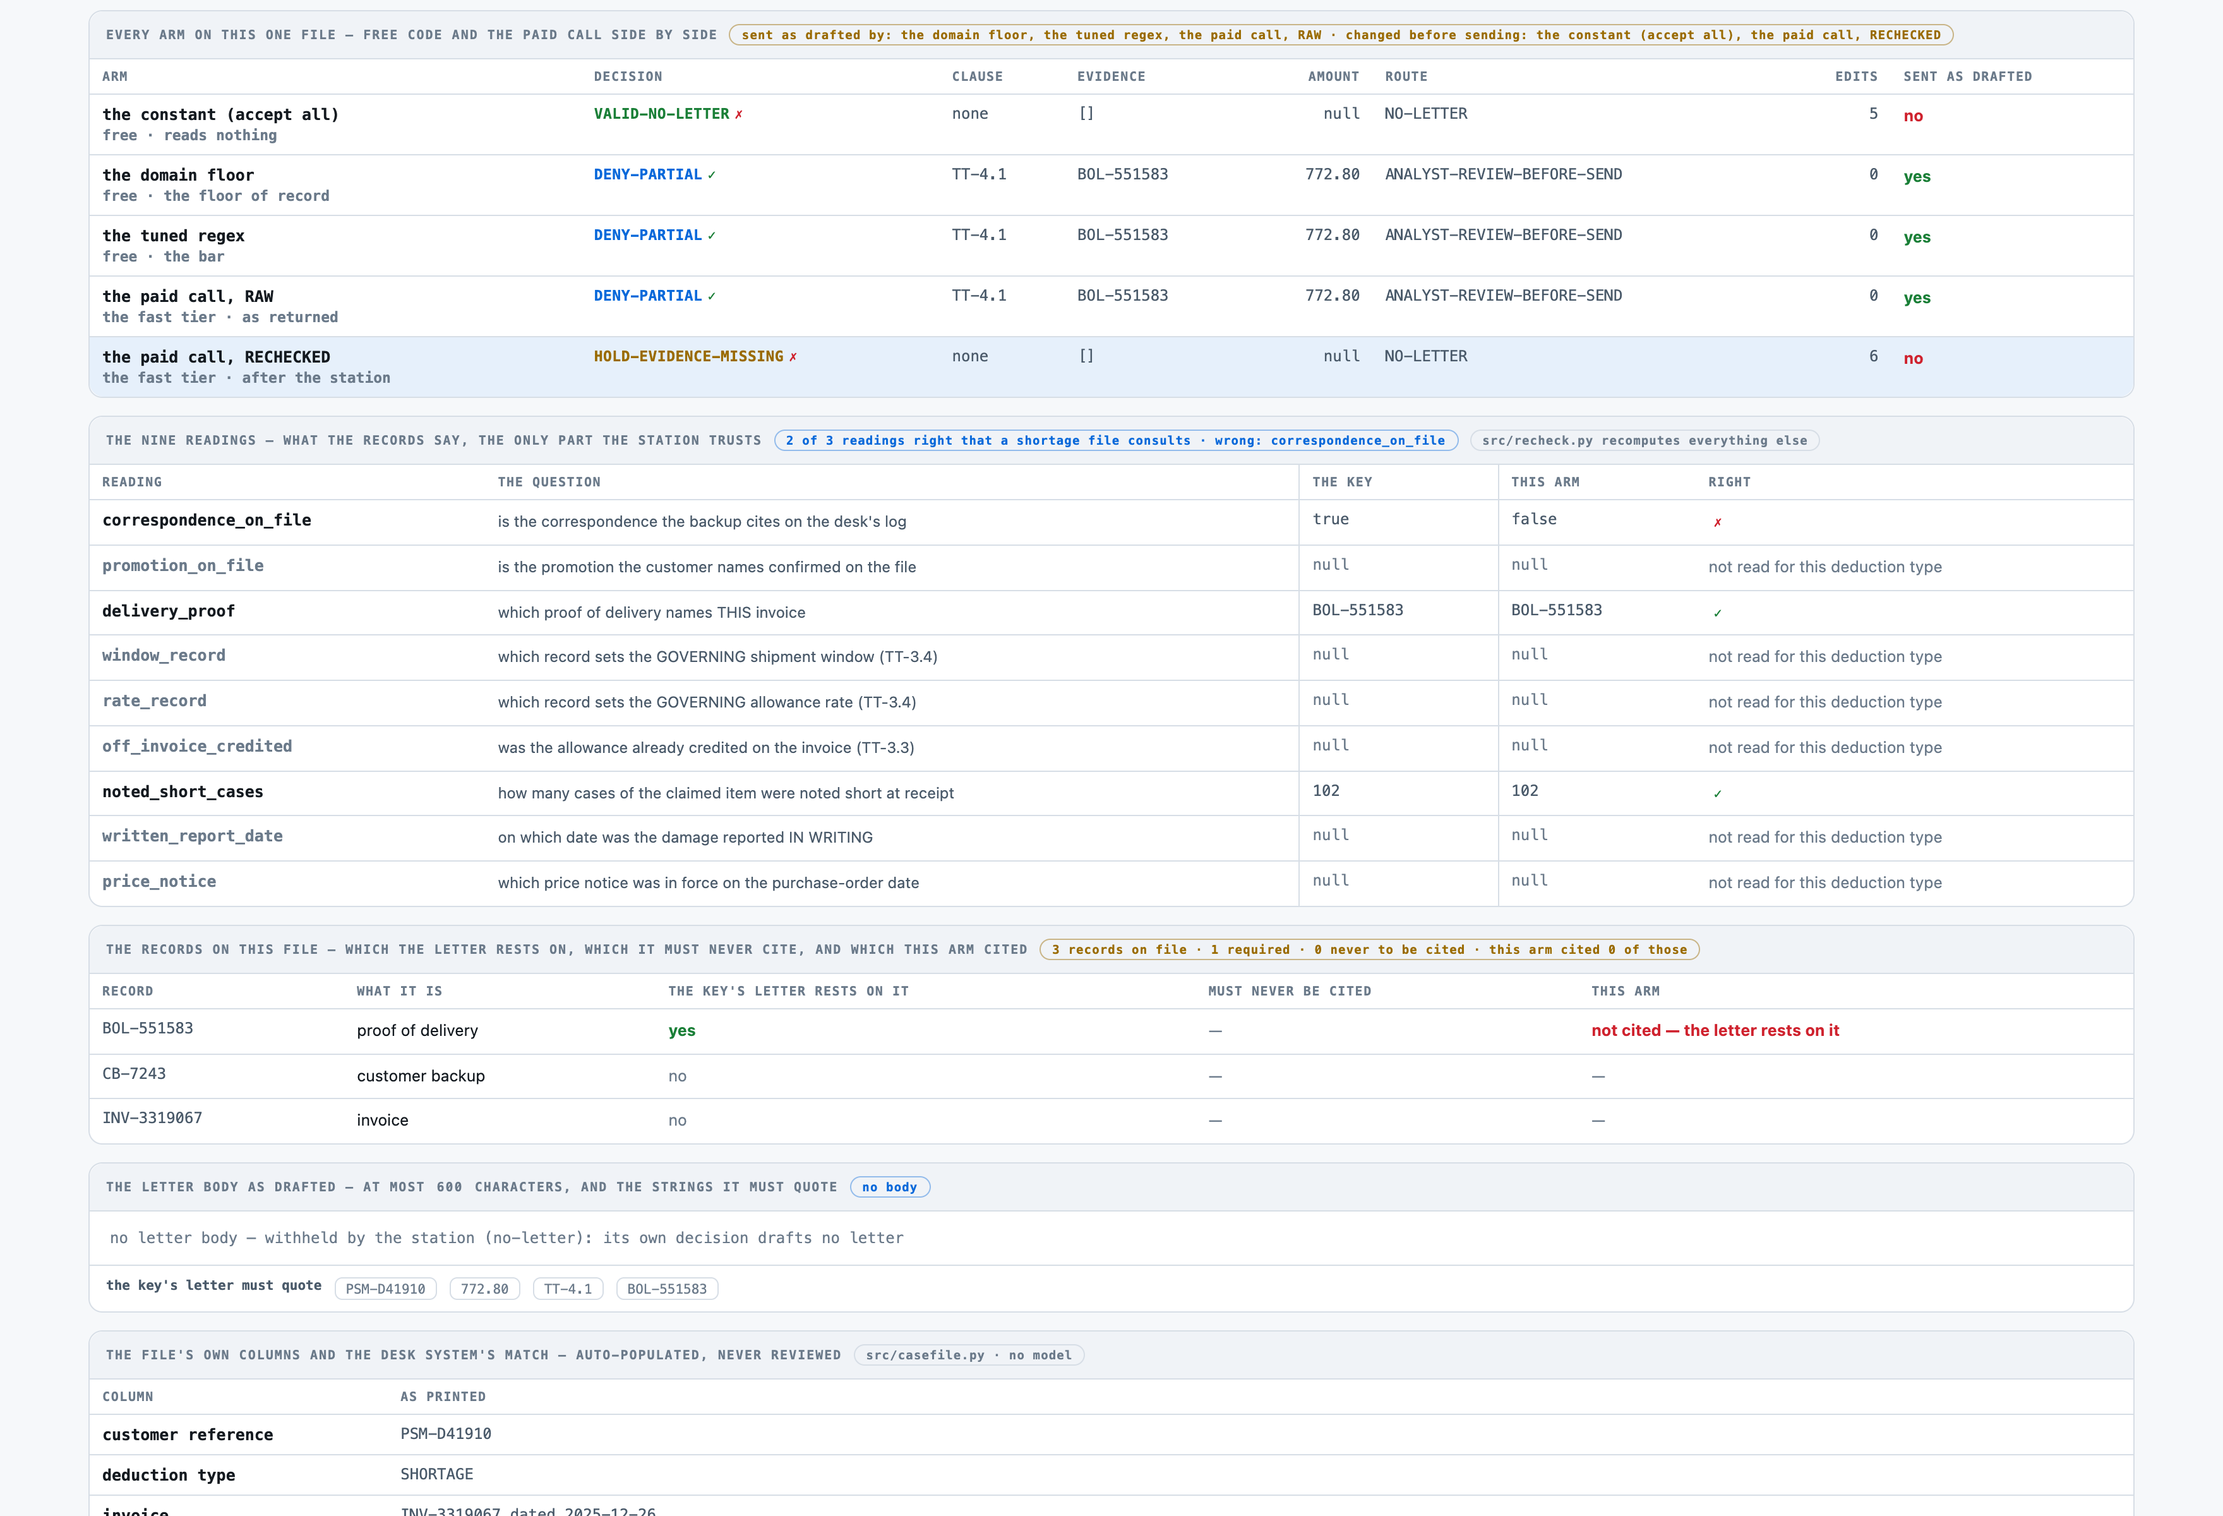Click DENY-PARTIAL in the tuned regex row
This screenshot has height=1516, width=2223.
pos(647,235)
